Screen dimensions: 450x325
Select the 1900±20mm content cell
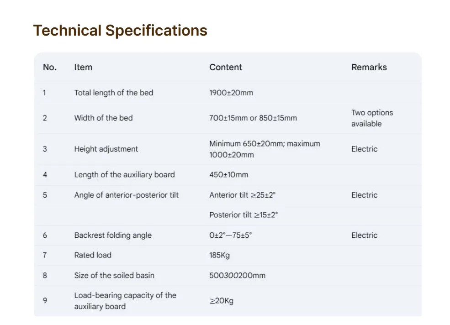click(x=231, y=93)
